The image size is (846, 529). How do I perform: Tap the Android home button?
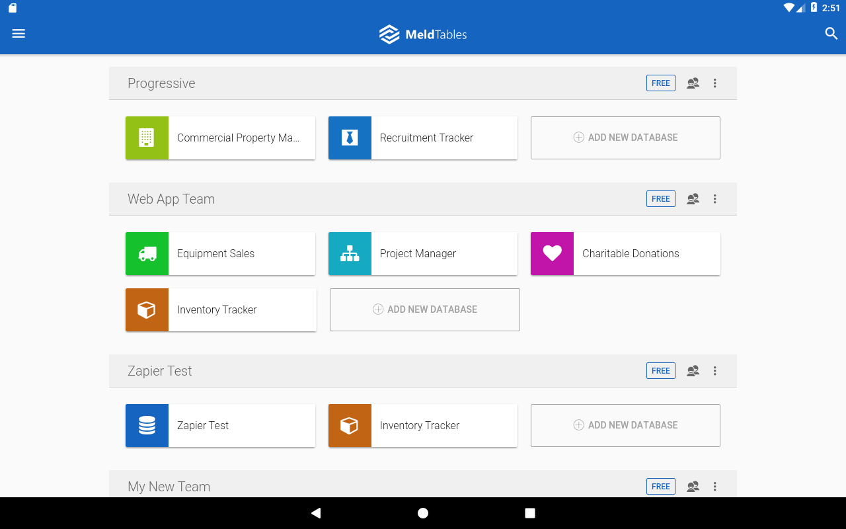(x=423, y=513)
